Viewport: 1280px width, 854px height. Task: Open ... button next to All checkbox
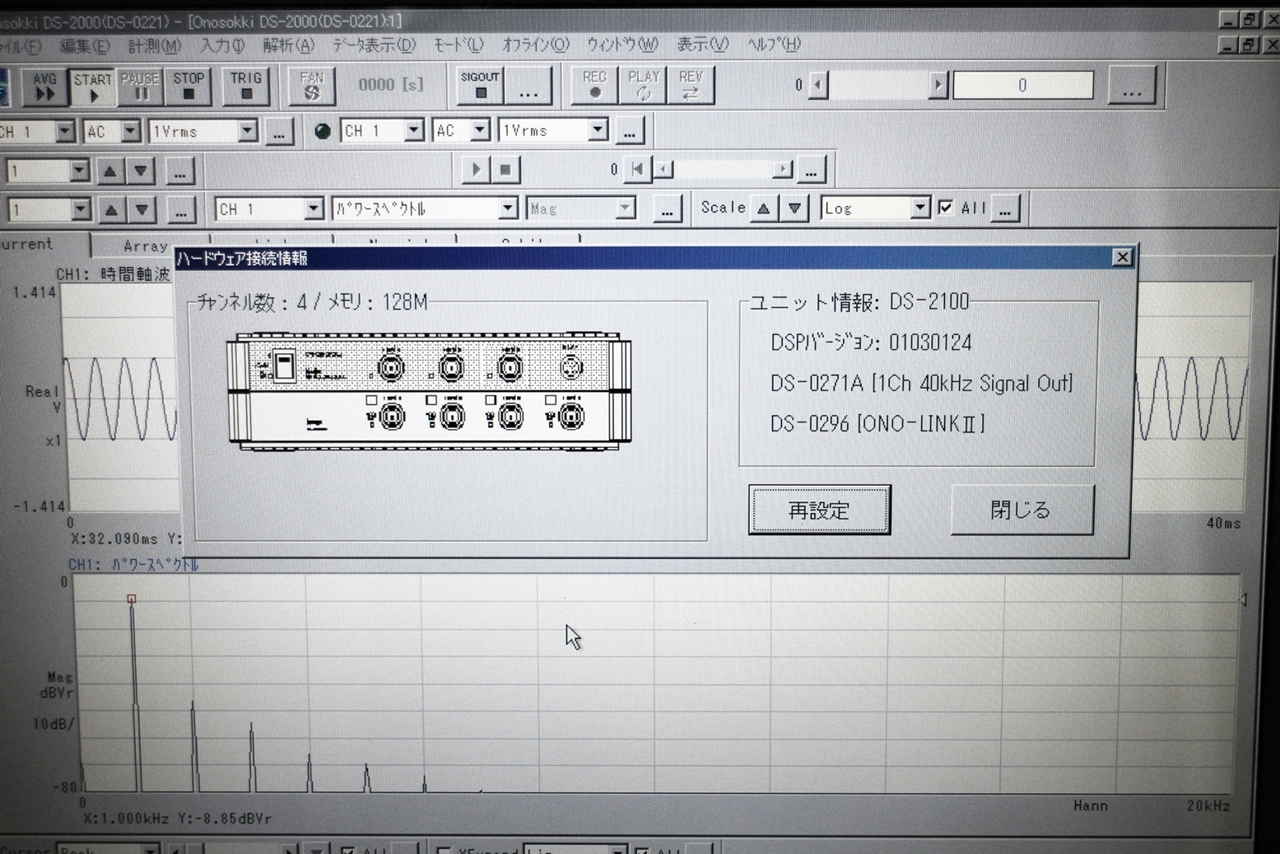1006,208
